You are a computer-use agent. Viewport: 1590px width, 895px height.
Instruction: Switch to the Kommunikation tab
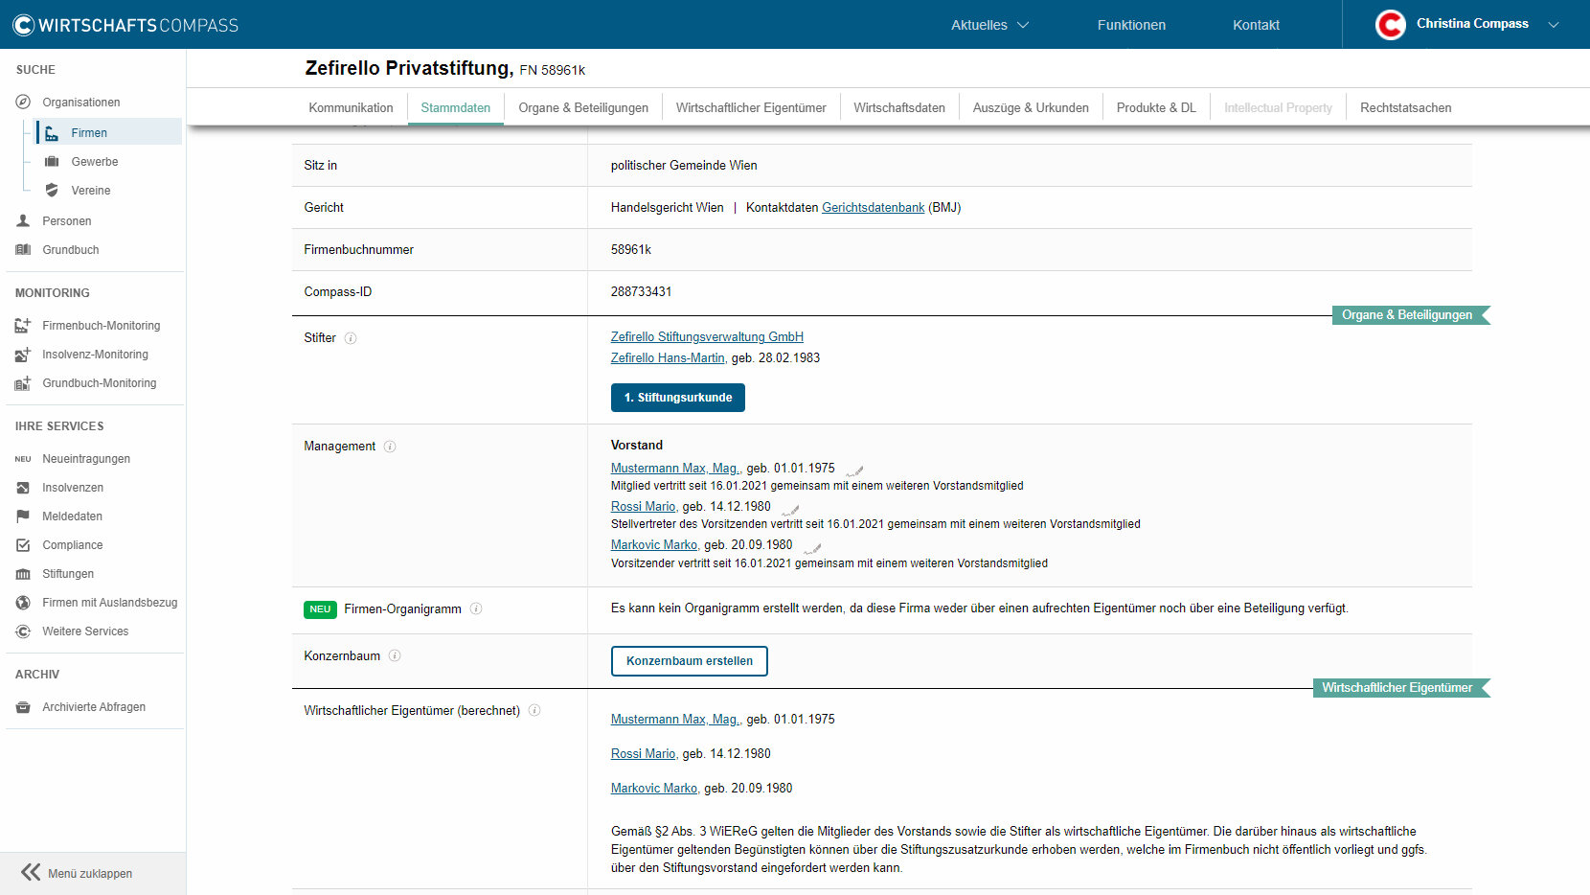pyautogui.click(x=351, y=108)
